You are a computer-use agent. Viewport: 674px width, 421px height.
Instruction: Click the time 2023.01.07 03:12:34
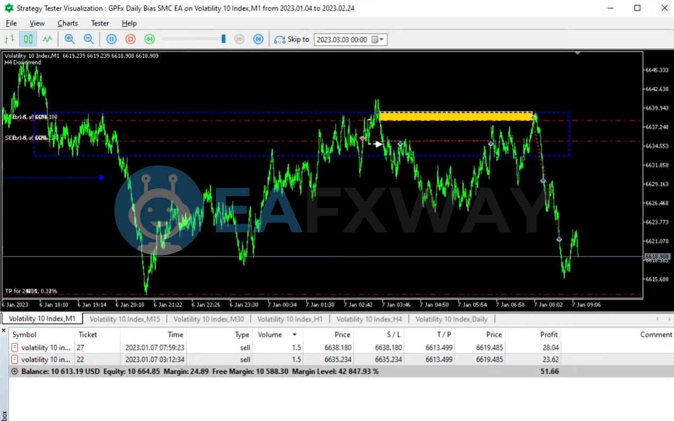coord(154,359)
